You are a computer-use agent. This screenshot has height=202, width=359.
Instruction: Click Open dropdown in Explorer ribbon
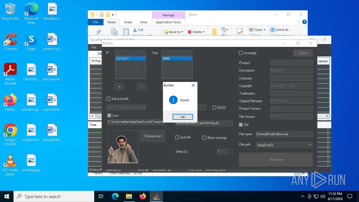257,30
